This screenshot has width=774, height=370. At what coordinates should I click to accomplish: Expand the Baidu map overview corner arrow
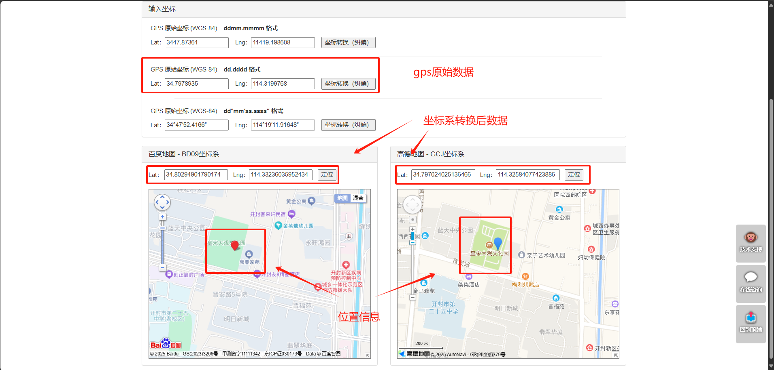pos(368,355)
